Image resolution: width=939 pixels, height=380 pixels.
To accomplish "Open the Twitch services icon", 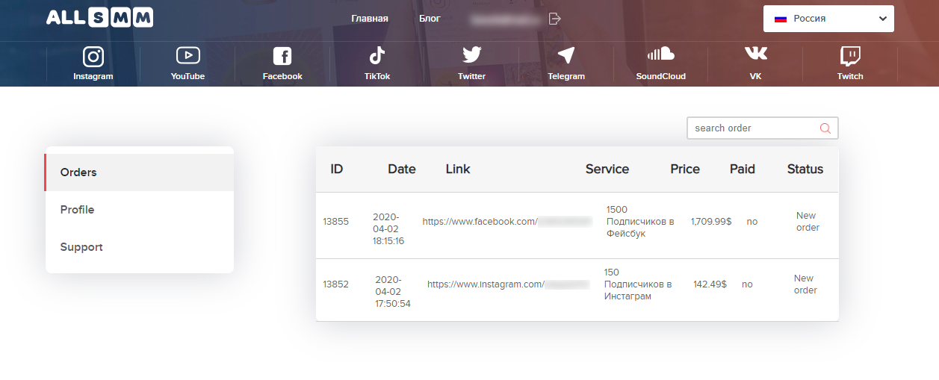I will pyautogui.click(x=850, y=56).
